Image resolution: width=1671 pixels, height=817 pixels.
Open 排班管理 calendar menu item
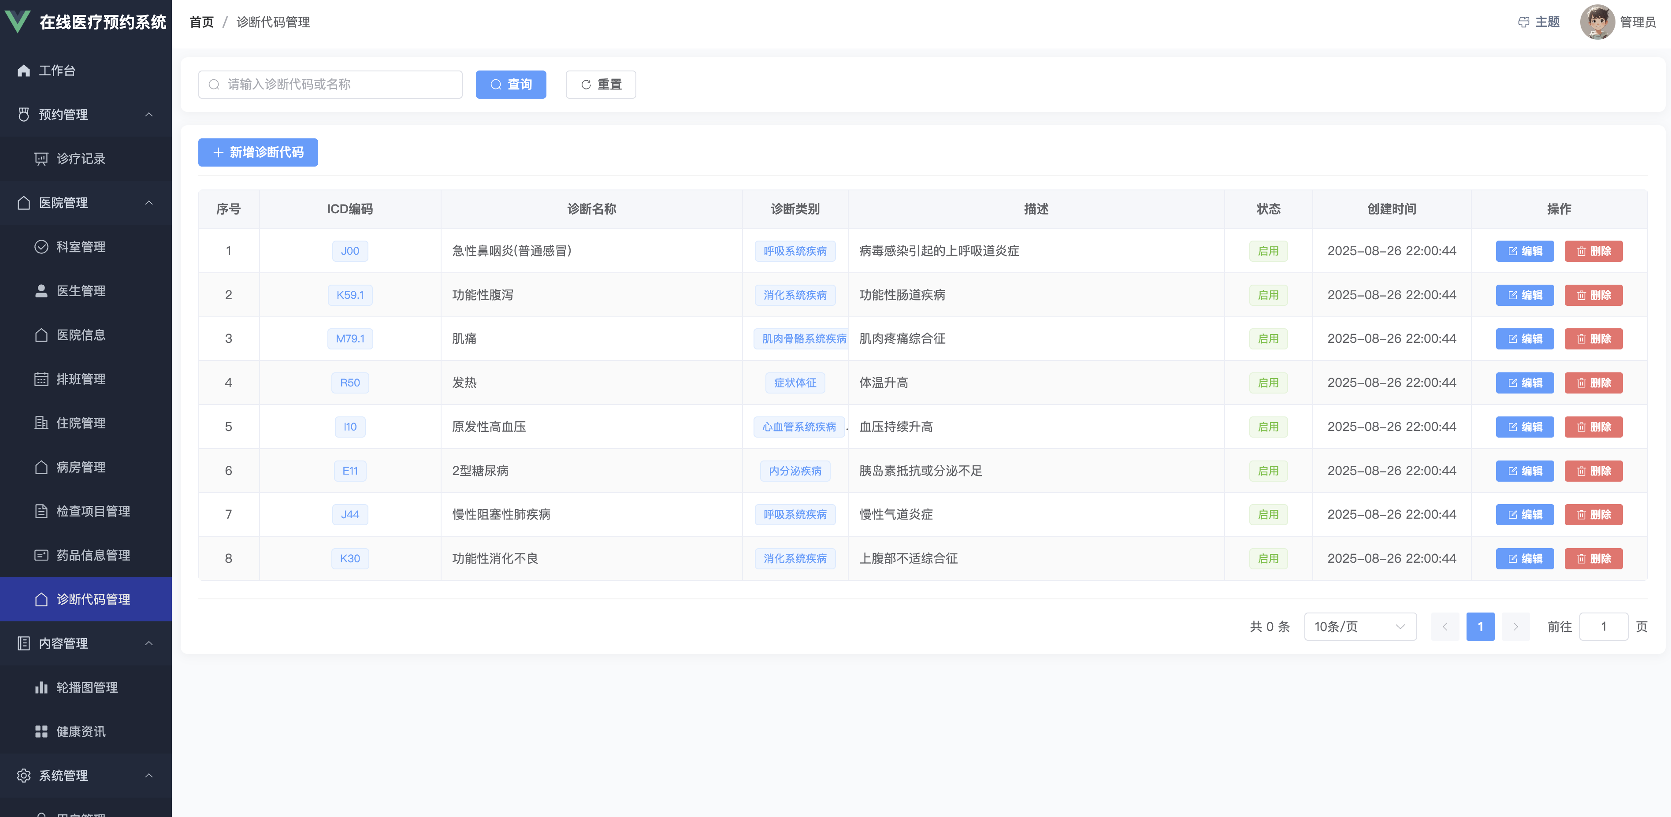click(81, 379)
